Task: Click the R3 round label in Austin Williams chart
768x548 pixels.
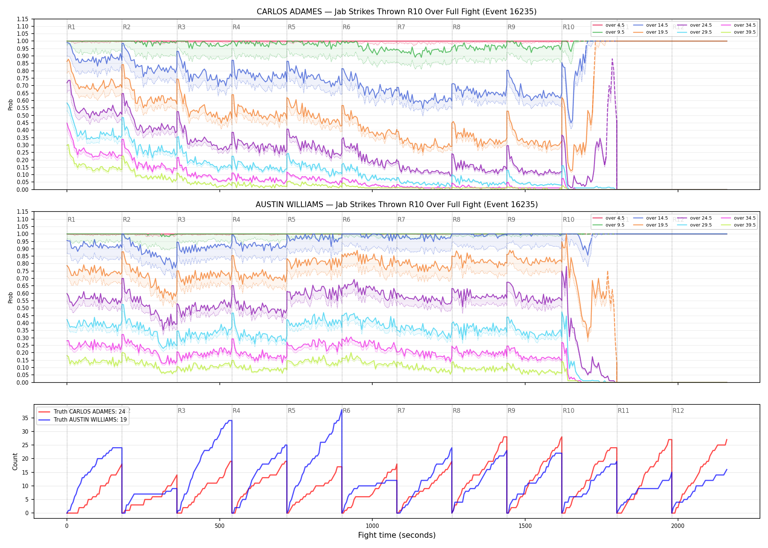Action: [x=181, y=220]
